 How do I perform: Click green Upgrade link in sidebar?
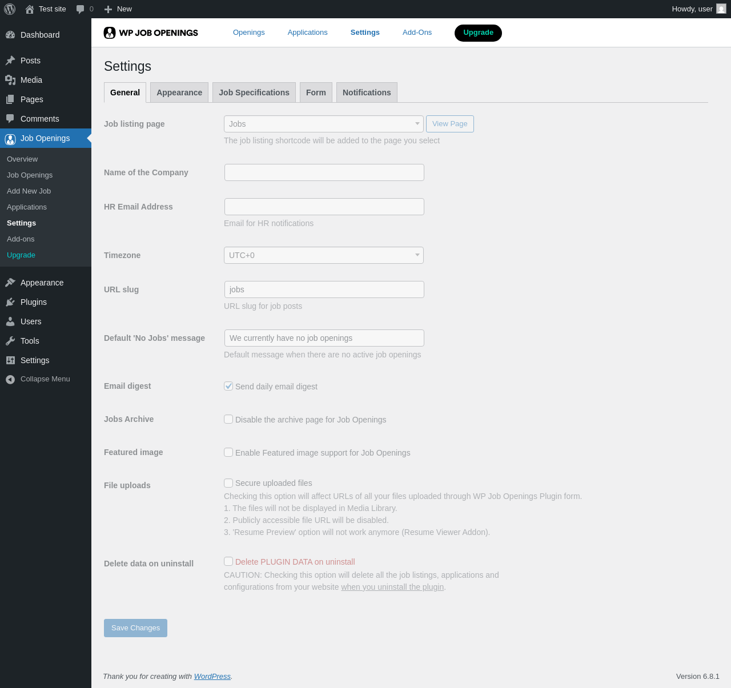[x=21, y=255]
